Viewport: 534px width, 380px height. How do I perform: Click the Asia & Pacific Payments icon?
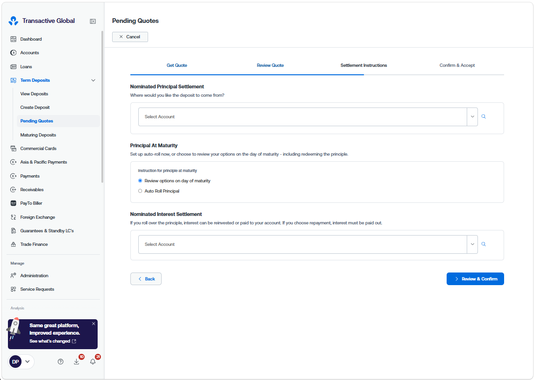click(x=13, y=162)
